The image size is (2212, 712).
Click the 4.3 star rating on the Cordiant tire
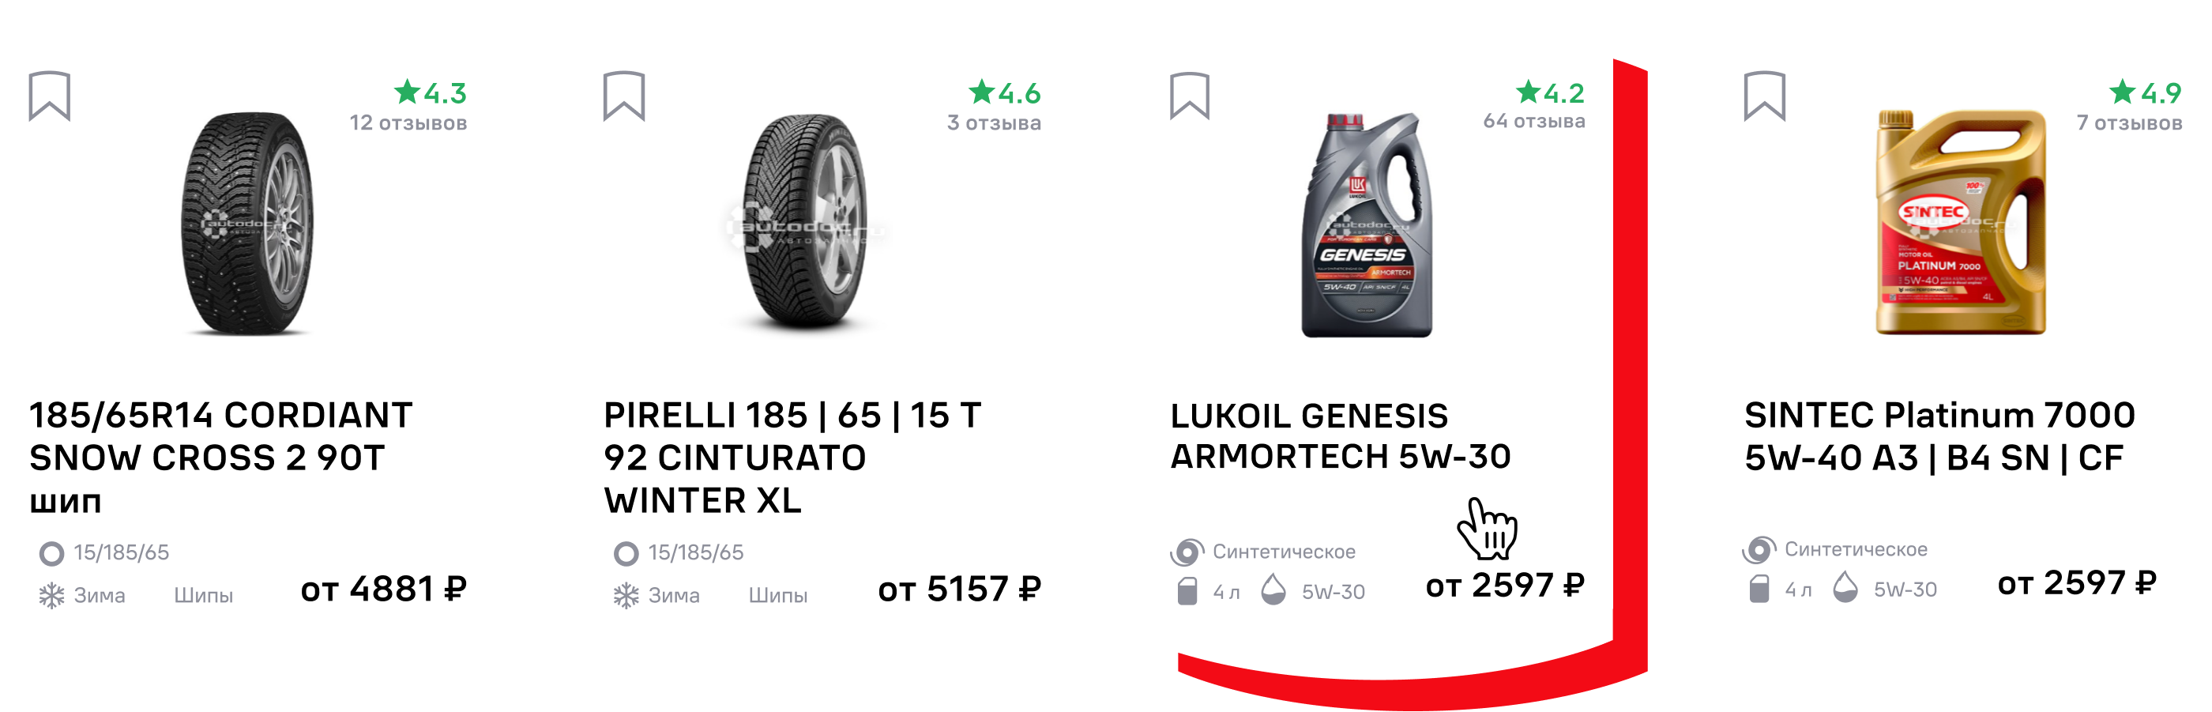pyautogui.click(x=431, y=92)
